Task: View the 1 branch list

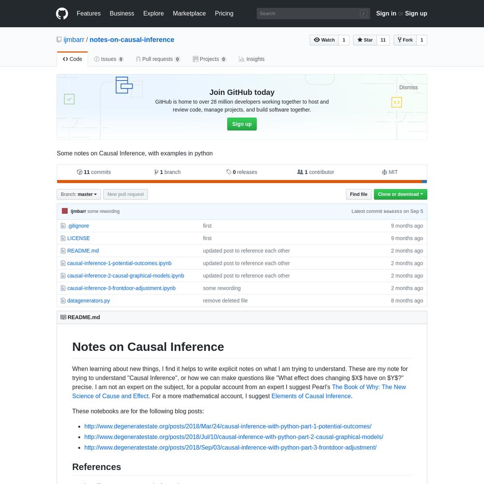Action: coord(167,172)
